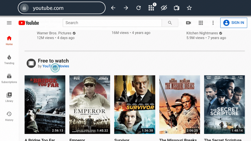The height and width of the screenshot is (141, 251).
Task: Click into the YouTube search field
Action: [112, 23]
